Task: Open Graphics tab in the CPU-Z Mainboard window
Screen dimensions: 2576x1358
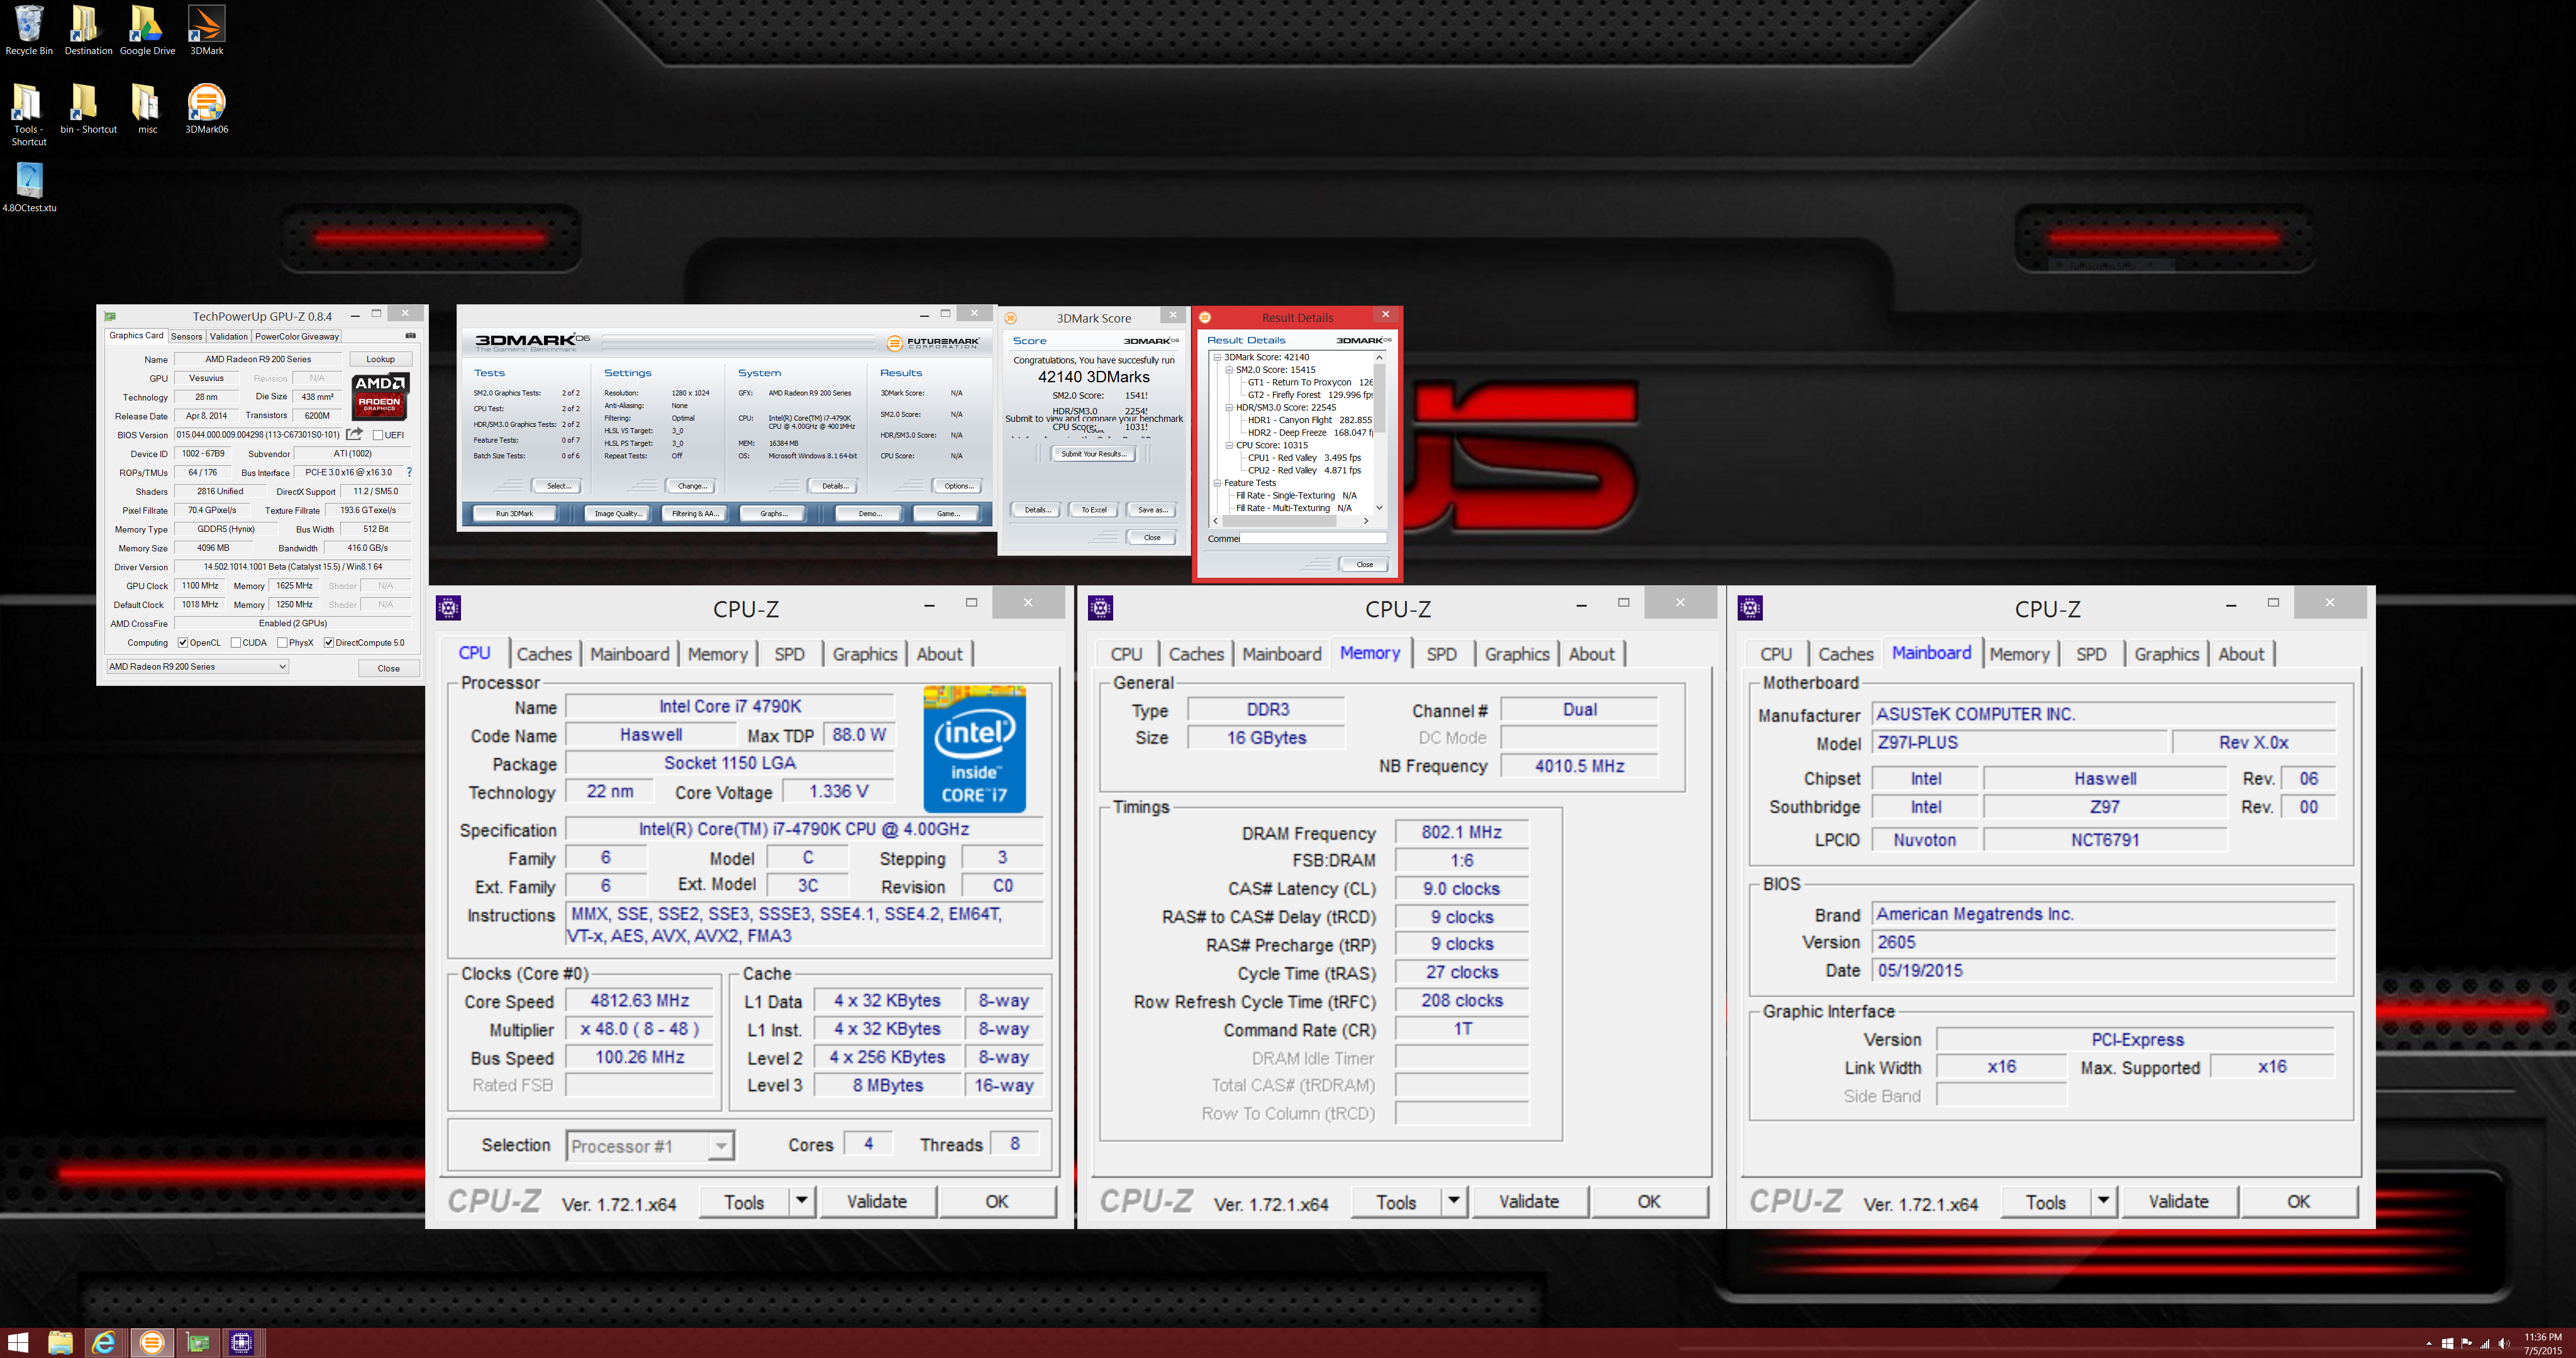Action: click(x=2166, y=654)
